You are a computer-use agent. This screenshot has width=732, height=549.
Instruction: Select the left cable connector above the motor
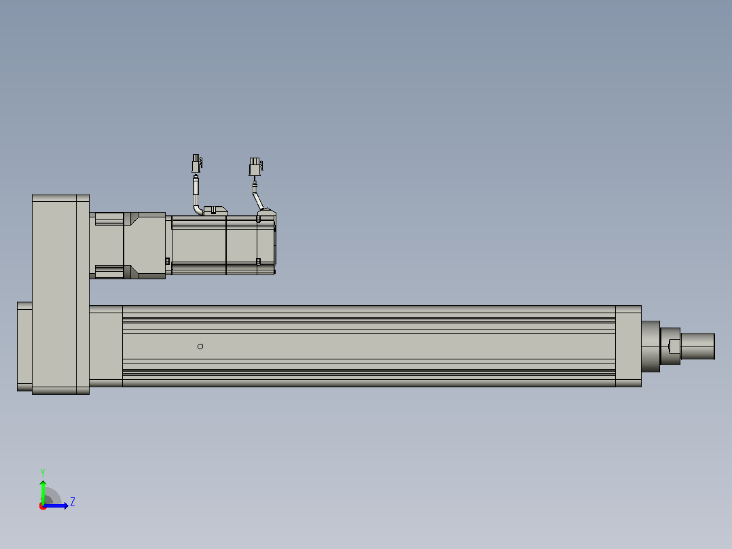tap(197, 164)
